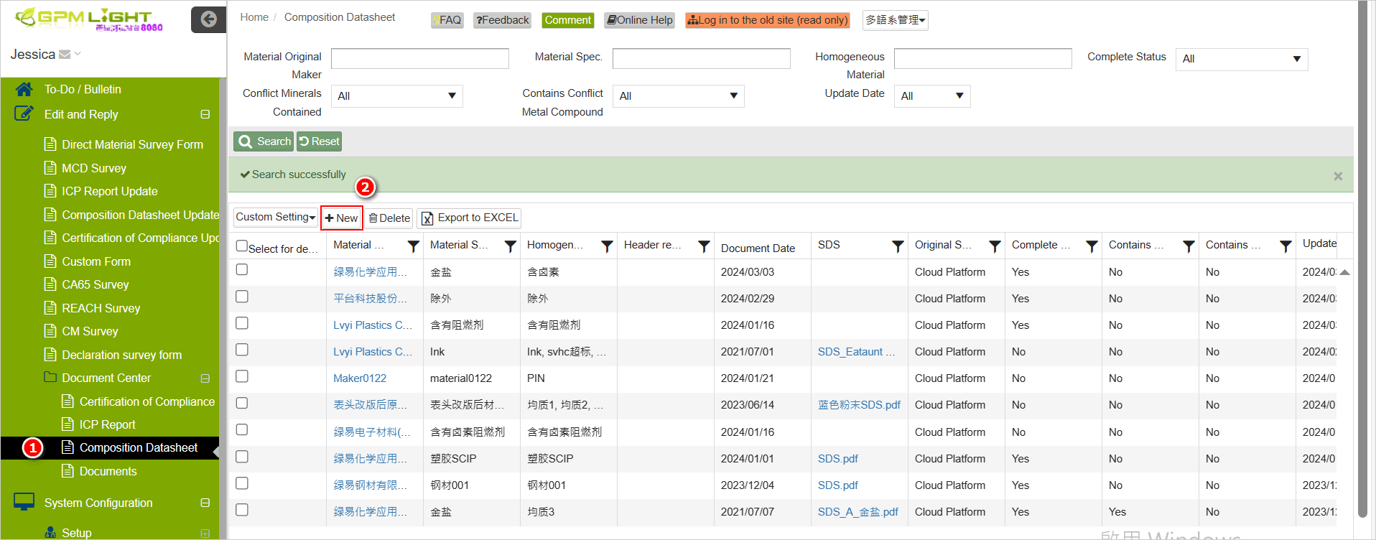Click the folder icon beside Document Center

(x=50, y=377)
